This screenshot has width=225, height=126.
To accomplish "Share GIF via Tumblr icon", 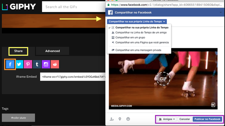I will [x=37, y=64].
